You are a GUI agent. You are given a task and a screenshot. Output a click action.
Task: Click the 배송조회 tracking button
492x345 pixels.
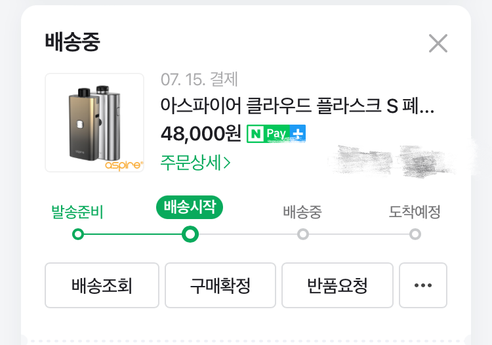(x=102, y=285)
